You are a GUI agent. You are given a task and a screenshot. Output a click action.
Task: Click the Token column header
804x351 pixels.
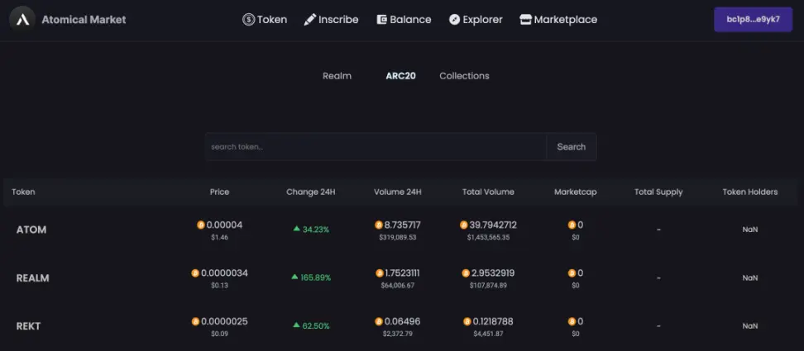tap(24, 192)
